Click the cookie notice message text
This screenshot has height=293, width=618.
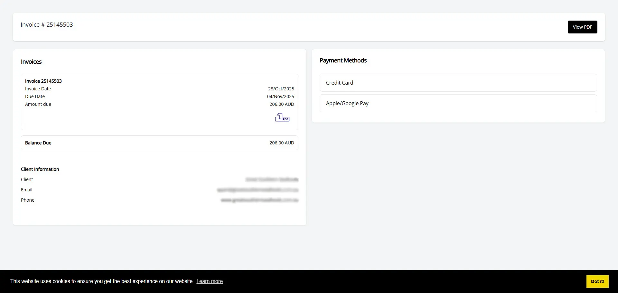(x=102, y=281)
